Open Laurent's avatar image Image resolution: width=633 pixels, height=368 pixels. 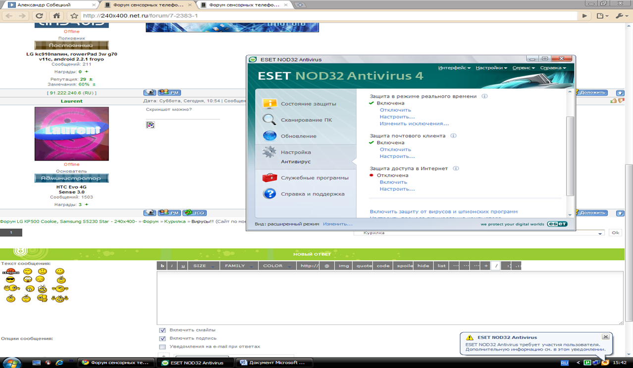(x=72, y=134)
